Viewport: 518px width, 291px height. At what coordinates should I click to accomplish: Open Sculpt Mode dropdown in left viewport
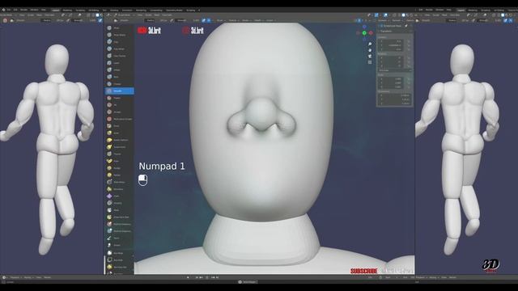[8, 15]
